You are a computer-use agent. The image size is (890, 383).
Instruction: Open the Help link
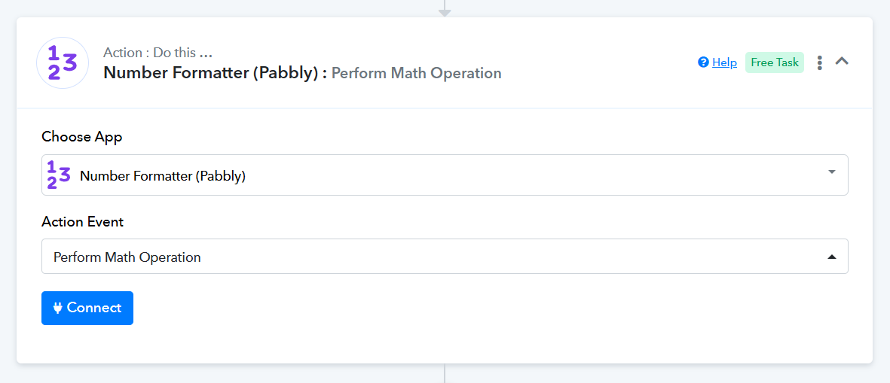724,62
